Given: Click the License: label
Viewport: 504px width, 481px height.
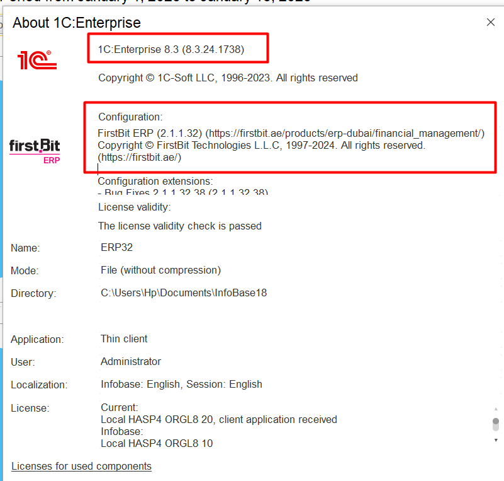Looking at the screenshot, I should pyautogui.click(x=30, y=409).
